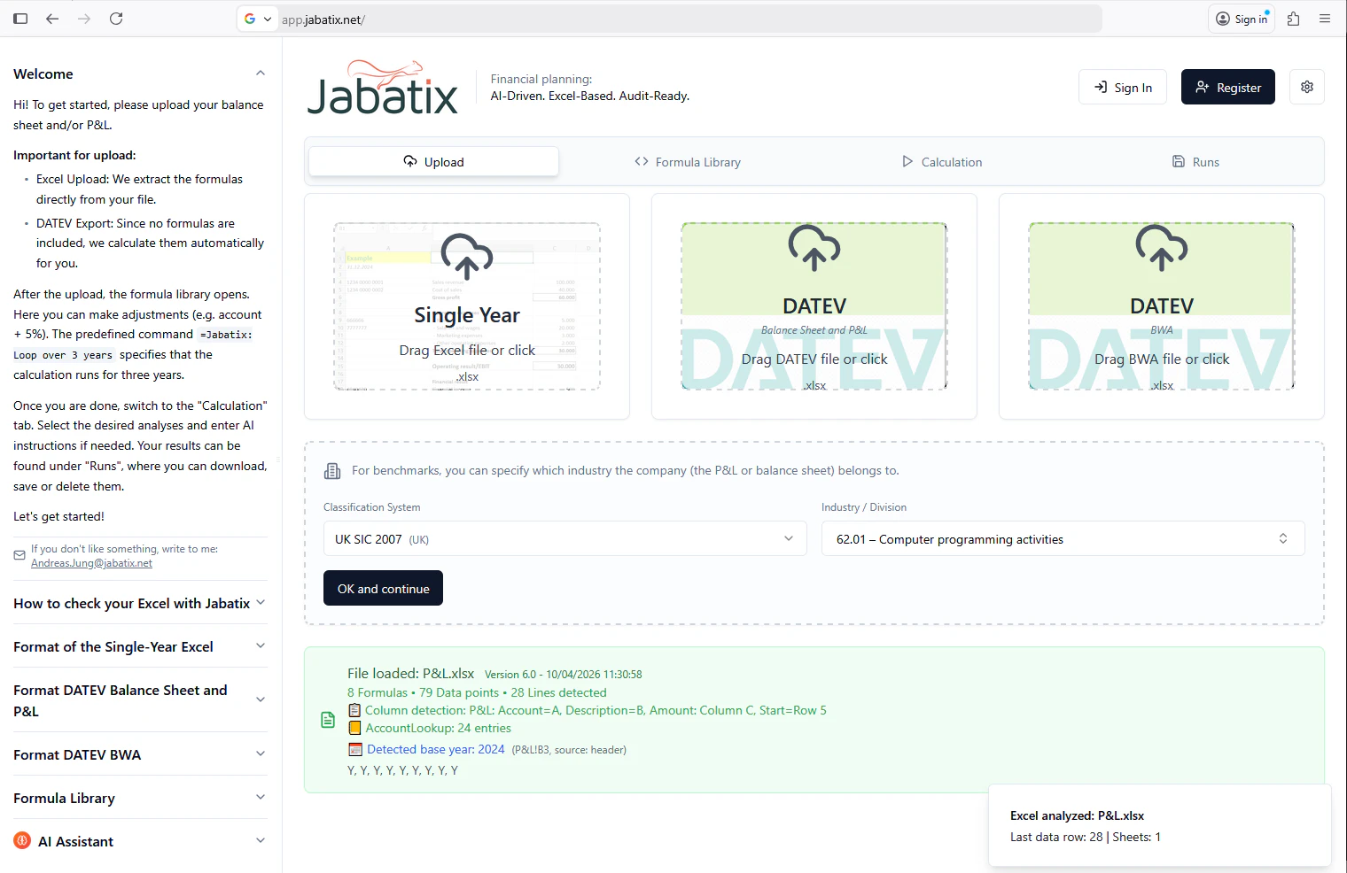Viewport: 1347px width, 873px height.
Task: Open the UK SIC 2007 classification dropdown
Action: 564,538
